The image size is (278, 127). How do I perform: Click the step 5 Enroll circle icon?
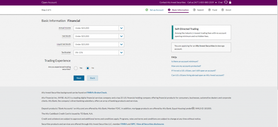223,10
